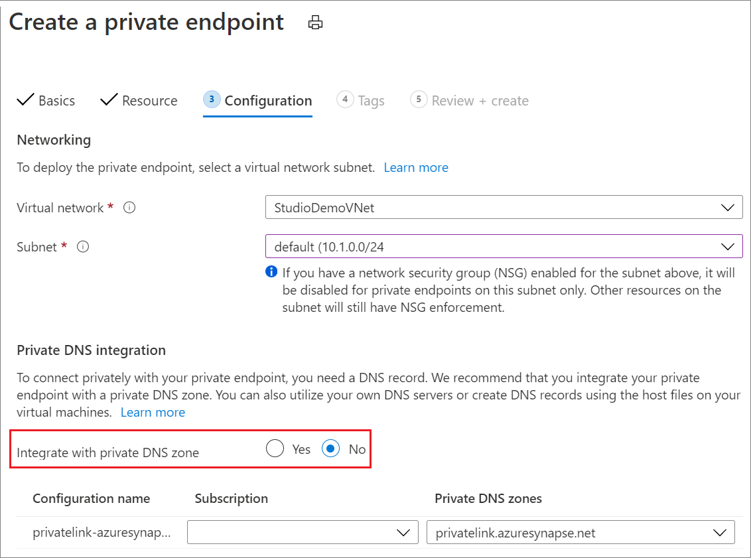Image resolution: width=751 pixels, height=558 pixels.
Task: Open the Private DNS zones dropdown
Action: (x=720, y=532)
